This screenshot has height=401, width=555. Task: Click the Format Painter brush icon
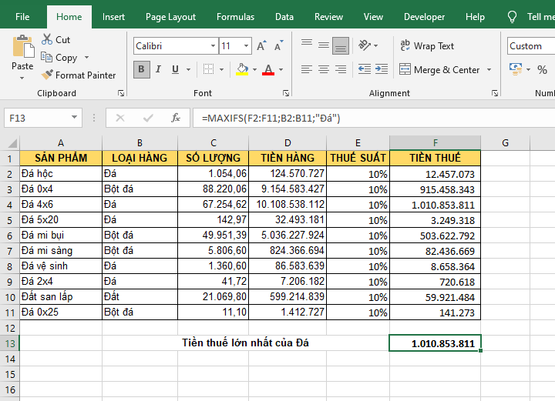tap(47, 75)
